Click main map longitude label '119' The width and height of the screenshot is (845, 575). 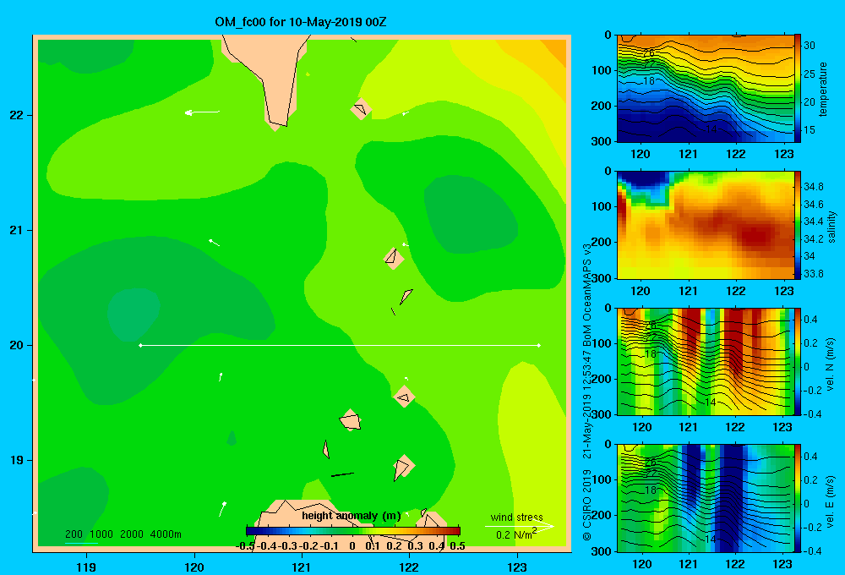pos(86,567)
